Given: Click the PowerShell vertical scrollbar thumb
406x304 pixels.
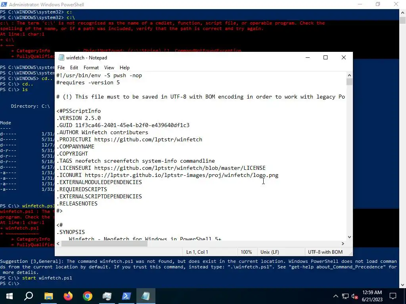Looking at the screenshot, I should (403, 20).
